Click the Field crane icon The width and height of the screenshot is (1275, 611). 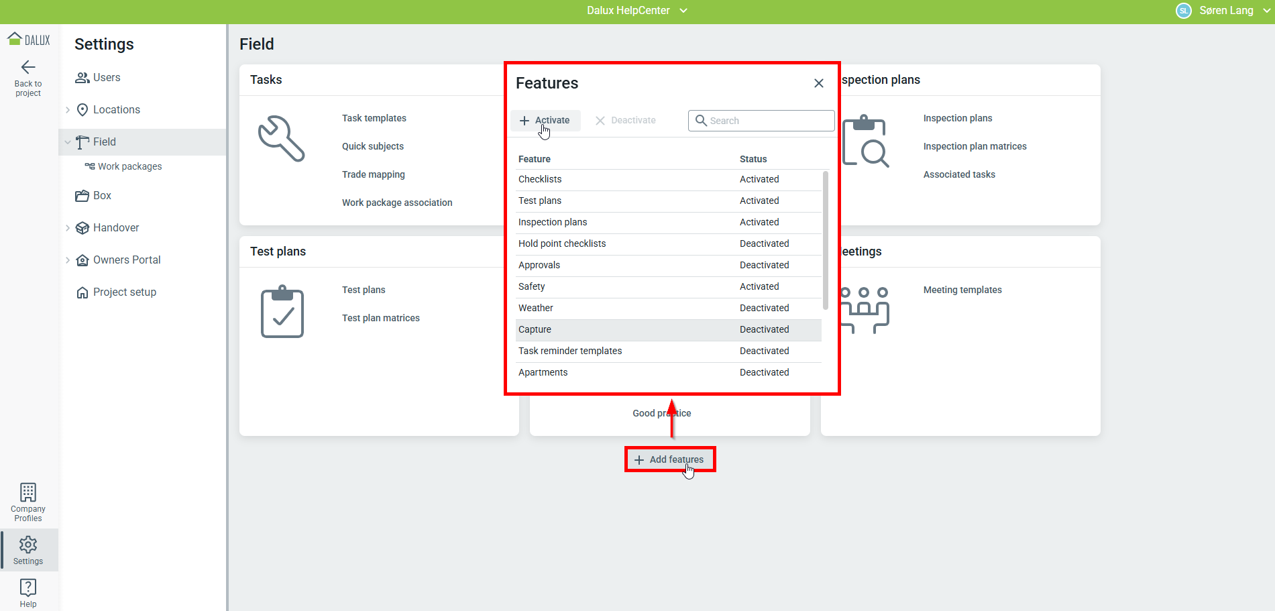pos(82,142)
